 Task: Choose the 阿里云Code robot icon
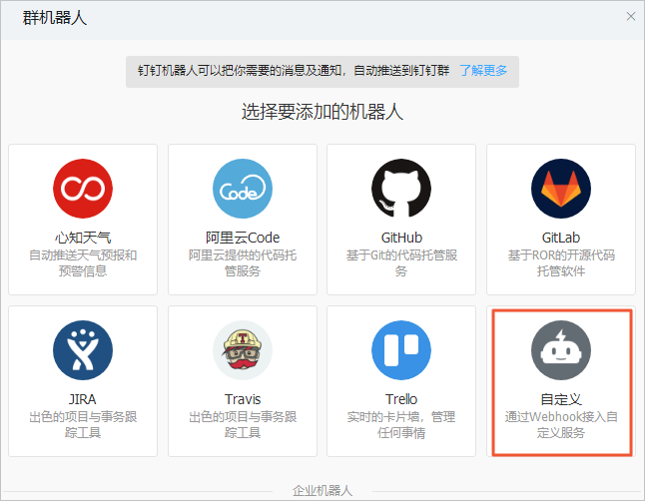tap(243, 189)
